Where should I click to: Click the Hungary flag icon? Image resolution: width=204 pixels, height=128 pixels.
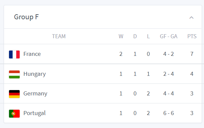tap(14, 74)
